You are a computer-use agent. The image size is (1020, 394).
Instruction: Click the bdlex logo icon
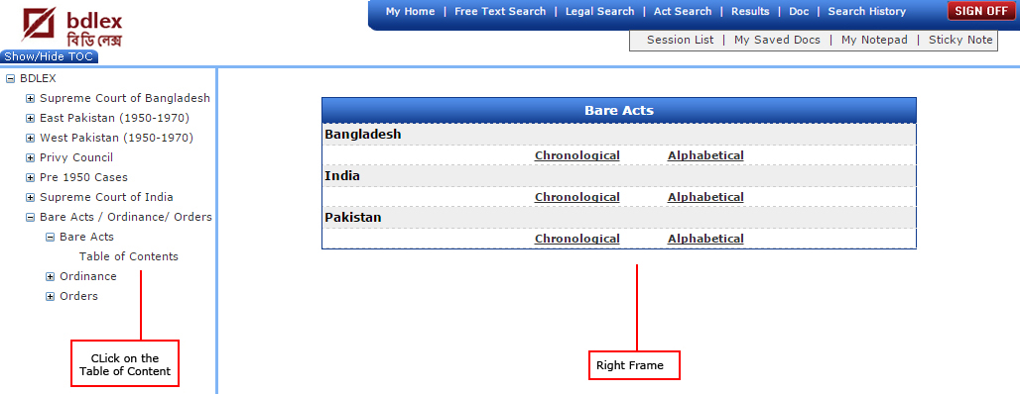pos(39,24)
